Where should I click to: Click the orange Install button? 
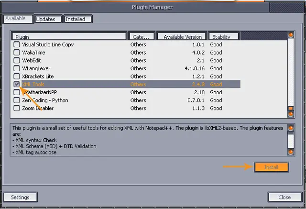[x=271, y=167]
